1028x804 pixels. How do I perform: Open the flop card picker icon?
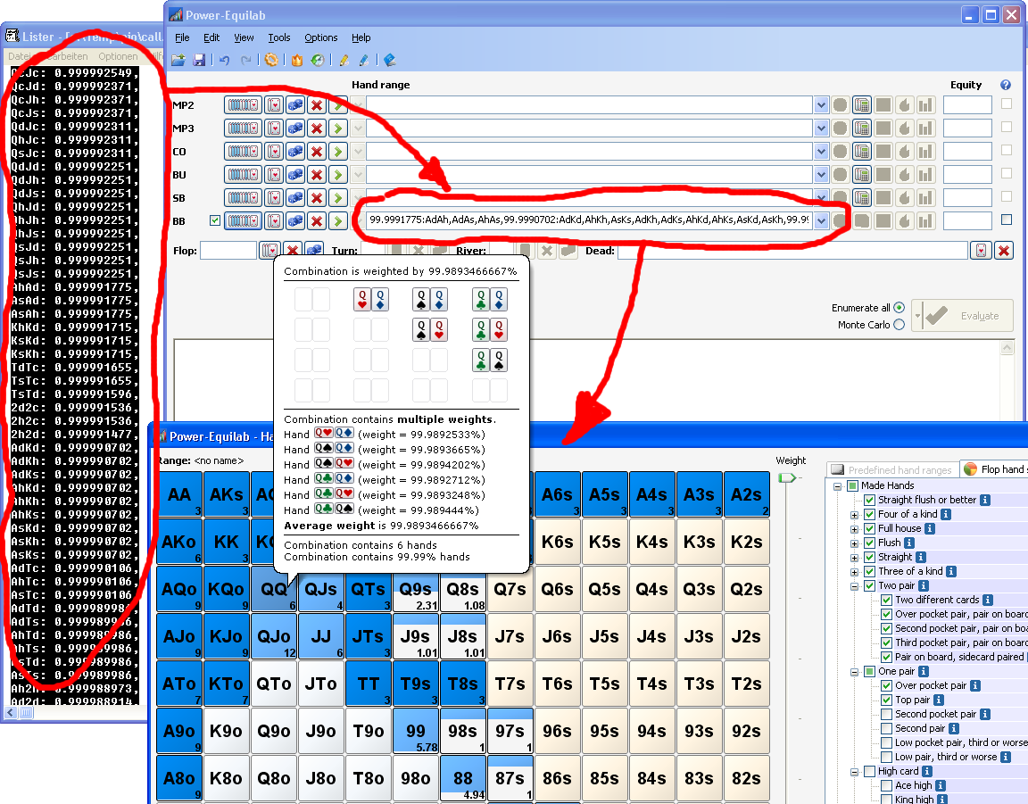pos(269,251)
